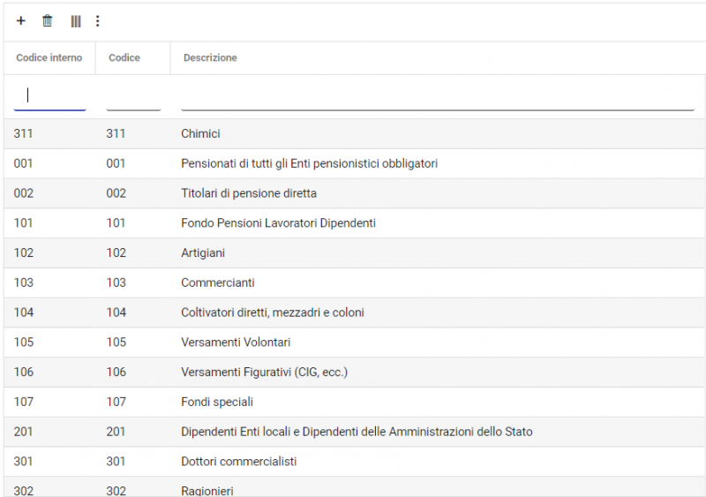The image size is (706, 497).
Task: Click the Descrizione filter input field
Action: point(438,97)
